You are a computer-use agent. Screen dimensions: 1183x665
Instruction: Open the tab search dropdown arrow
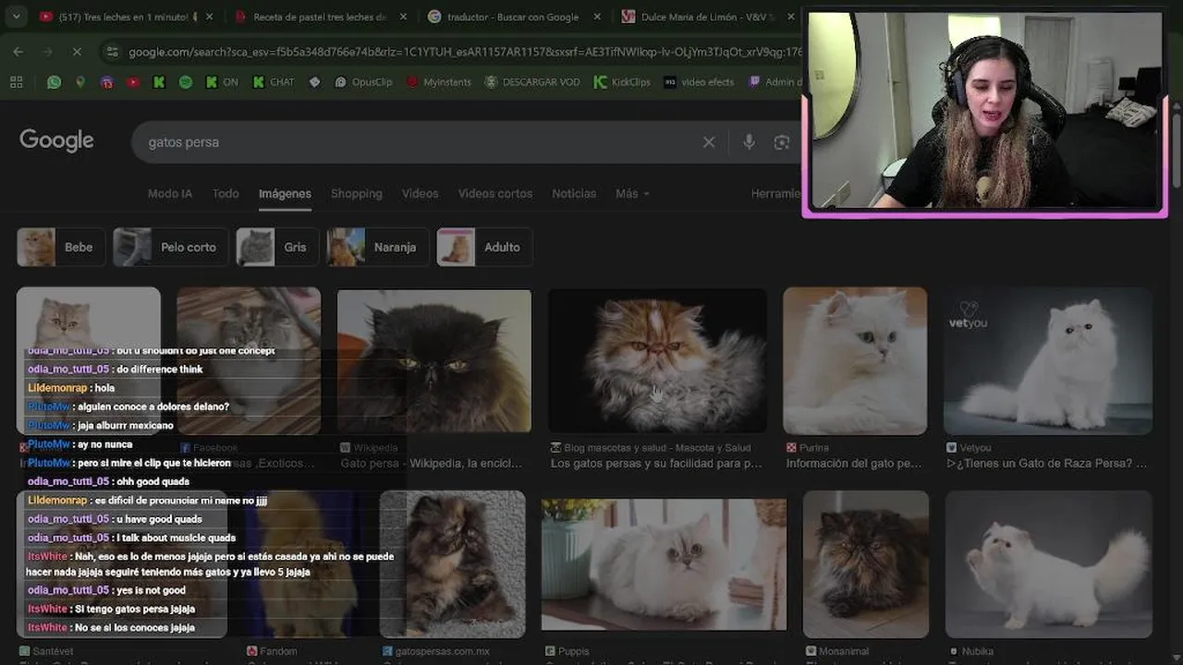(16, 17)
